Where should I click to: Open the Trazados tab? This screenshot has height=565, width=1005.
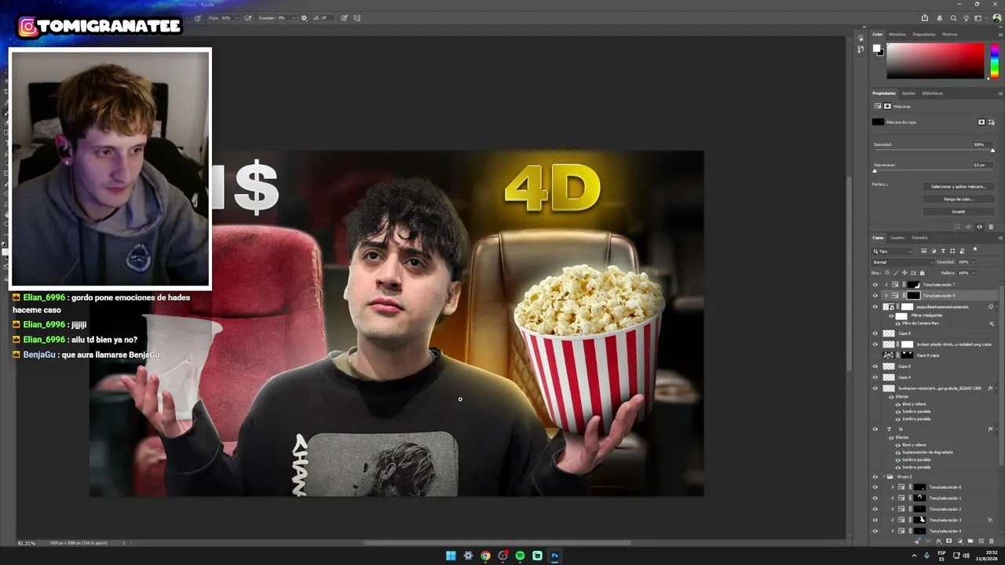click(x=919, y=238)
